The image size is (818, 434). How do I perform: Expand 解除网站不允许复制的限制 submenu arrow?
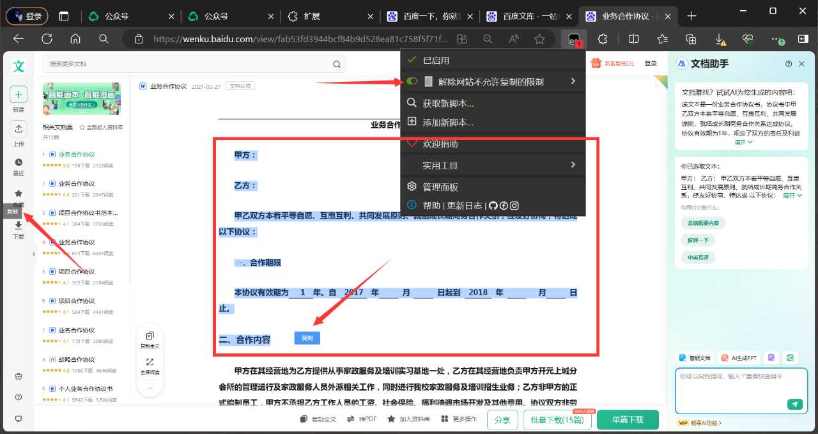tap(573, 81)
